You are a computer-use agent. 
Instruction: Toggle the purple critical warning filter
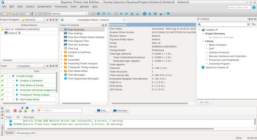(20, 111)
